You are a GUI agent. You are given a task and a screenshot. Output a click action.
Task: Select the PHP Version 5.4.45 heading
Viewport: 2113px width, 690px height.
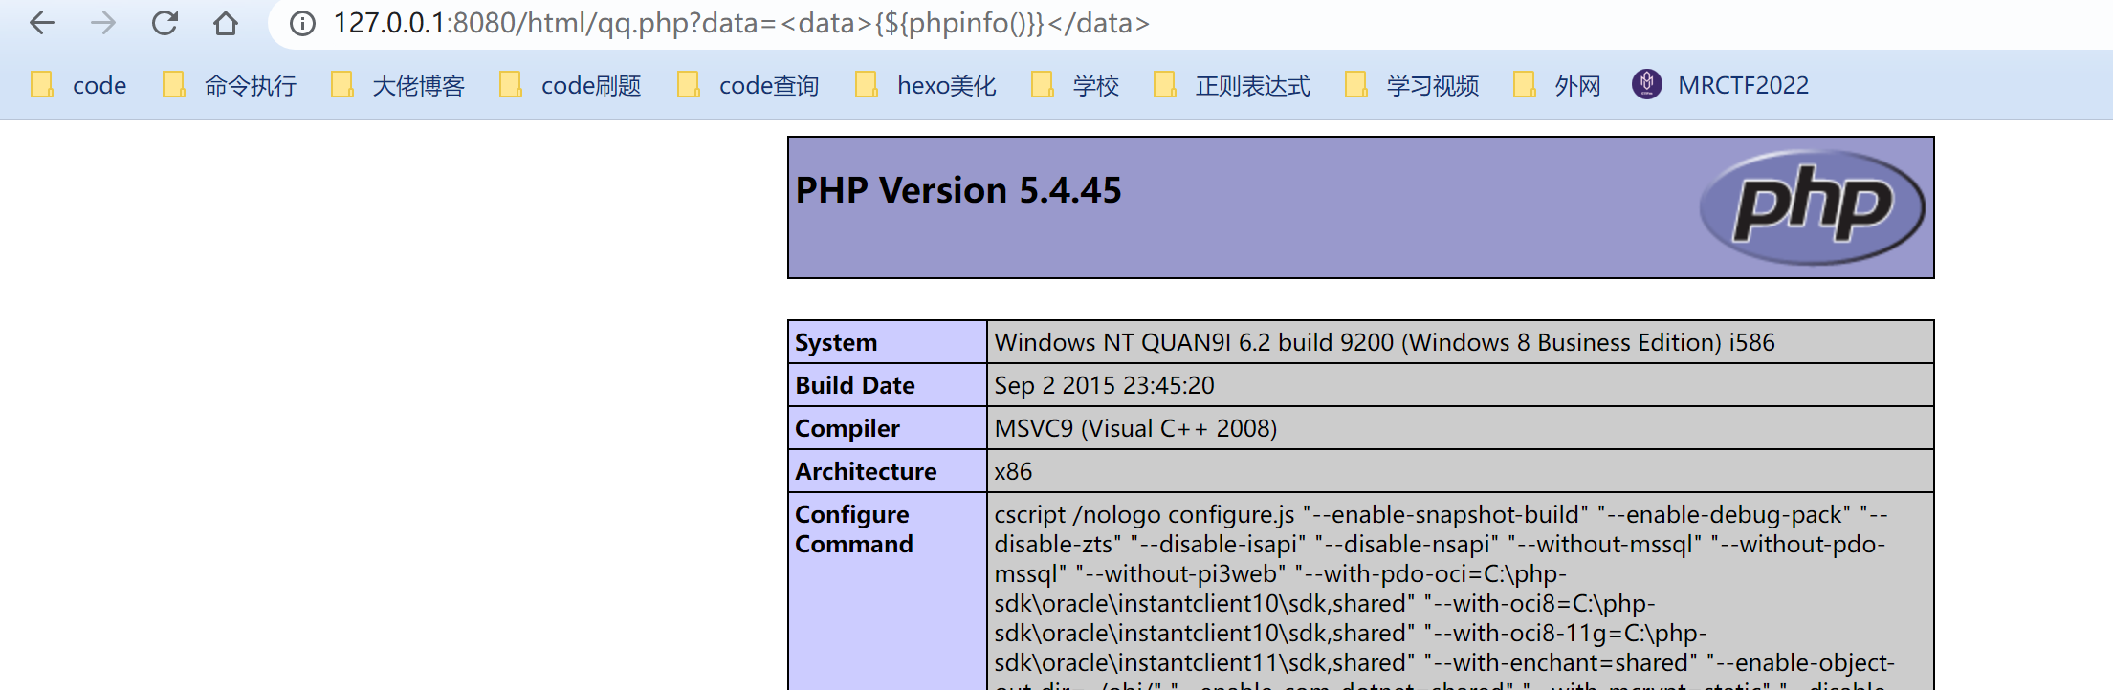tap(958, 190)
